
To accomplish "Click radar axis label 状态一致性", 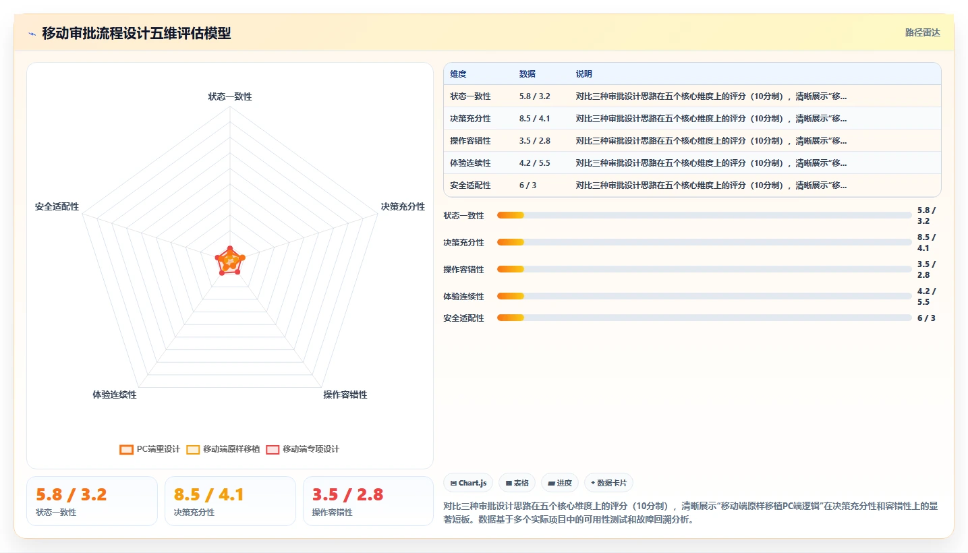I will click(230, 97).
